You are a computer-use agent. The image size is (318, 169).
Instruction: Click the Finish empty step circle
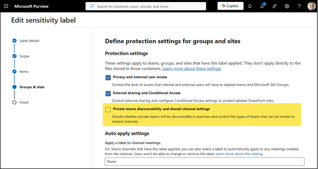pos(14,102)
